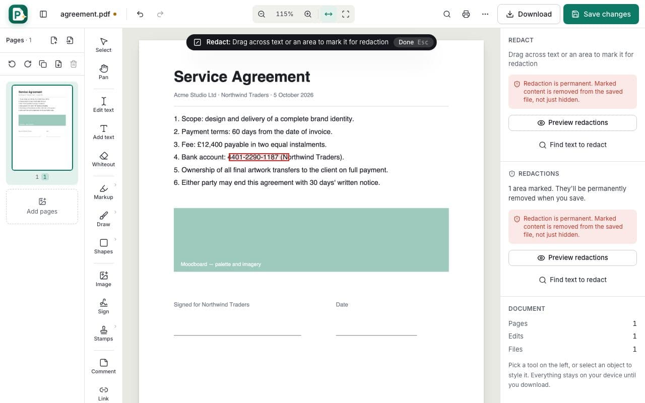The width and height of the screenshot is (645, 403).
Task: Select the Stamps tool
Action: (x=103, y=333)
